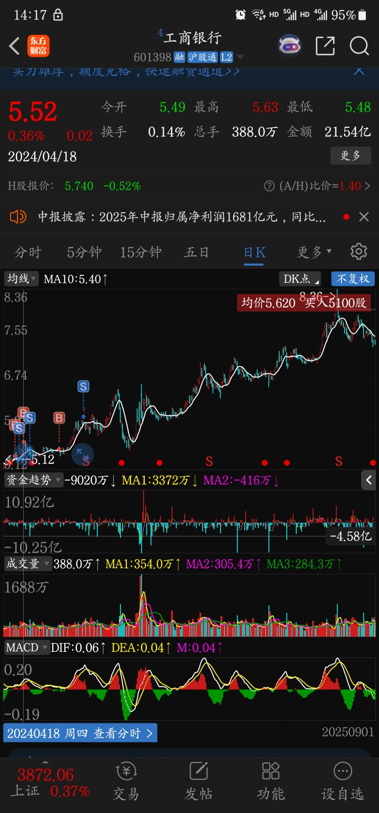
Task: Open the 均线 indicator dropdown
Action: (x=21, y=279)
